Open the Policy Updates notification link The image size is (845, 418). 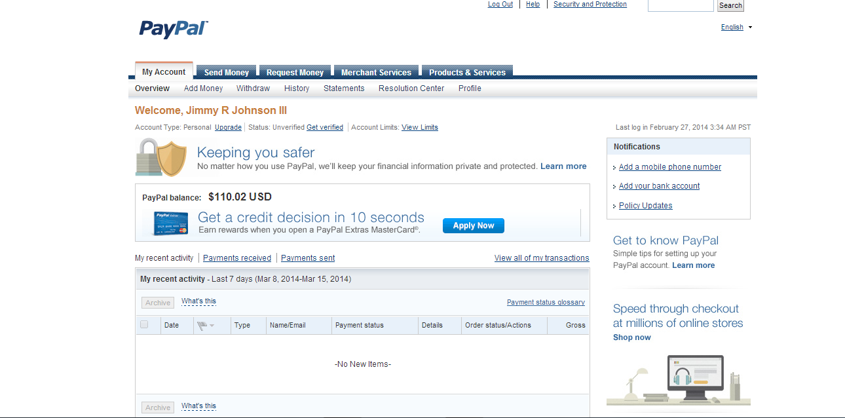coord(645,206)
